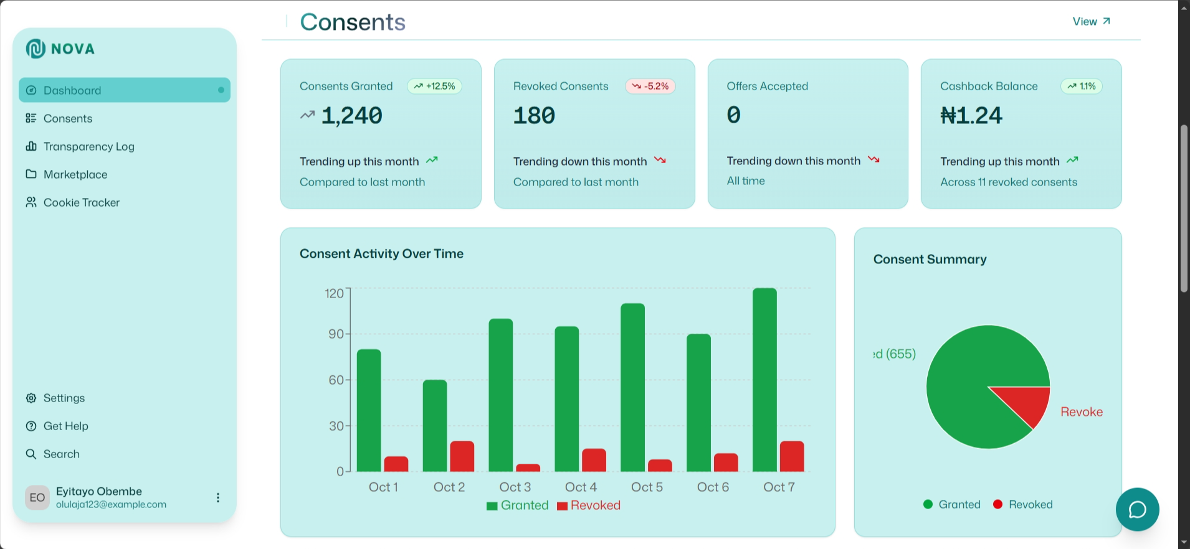Click the Cookie Tracker people icon
This screenshot has height=549, width=1190.
31,202
